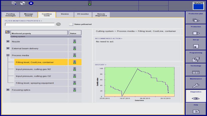Open the Version tab

point(65,15)
